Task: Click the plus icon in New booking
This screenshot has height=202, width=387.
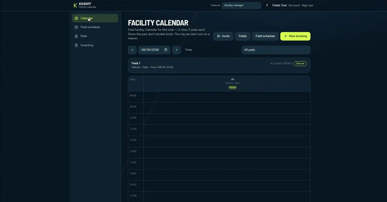Action: [285, 36]
